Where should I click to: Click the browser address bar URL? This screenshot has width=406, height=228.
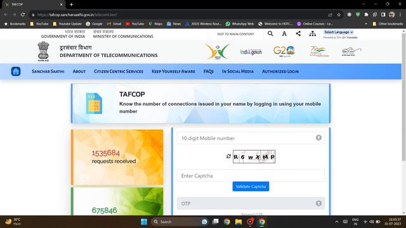77,15
